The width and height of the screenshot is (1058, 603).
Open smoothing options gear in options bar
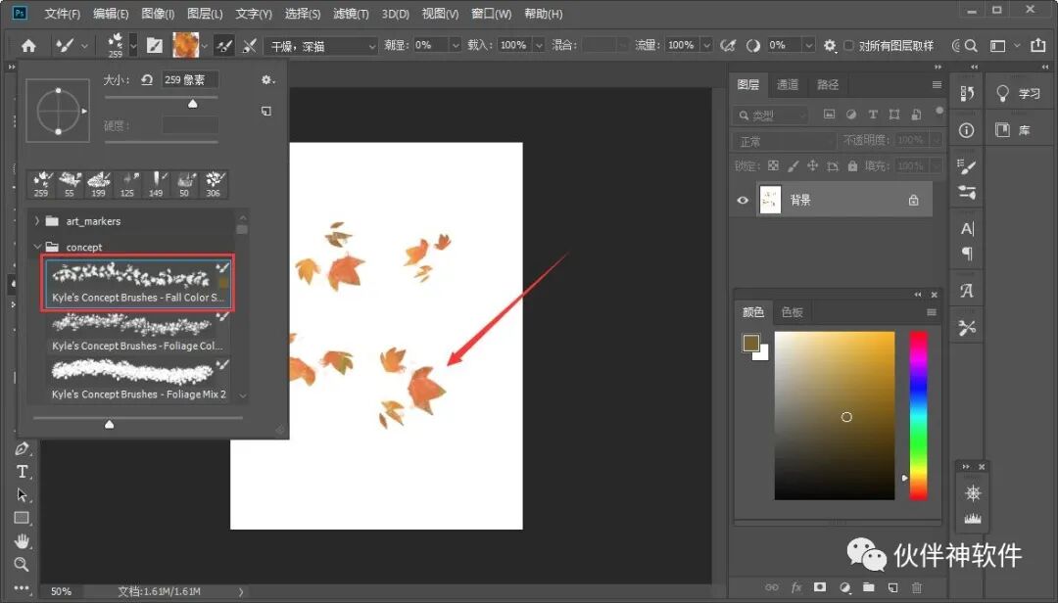tap(830, 45)
